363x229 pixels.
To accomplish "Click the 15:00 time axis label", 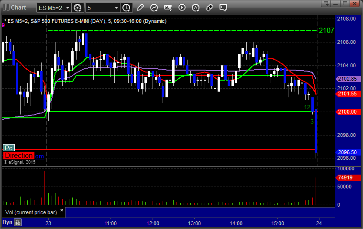I will pyautogui.click(x=277, y=223).
